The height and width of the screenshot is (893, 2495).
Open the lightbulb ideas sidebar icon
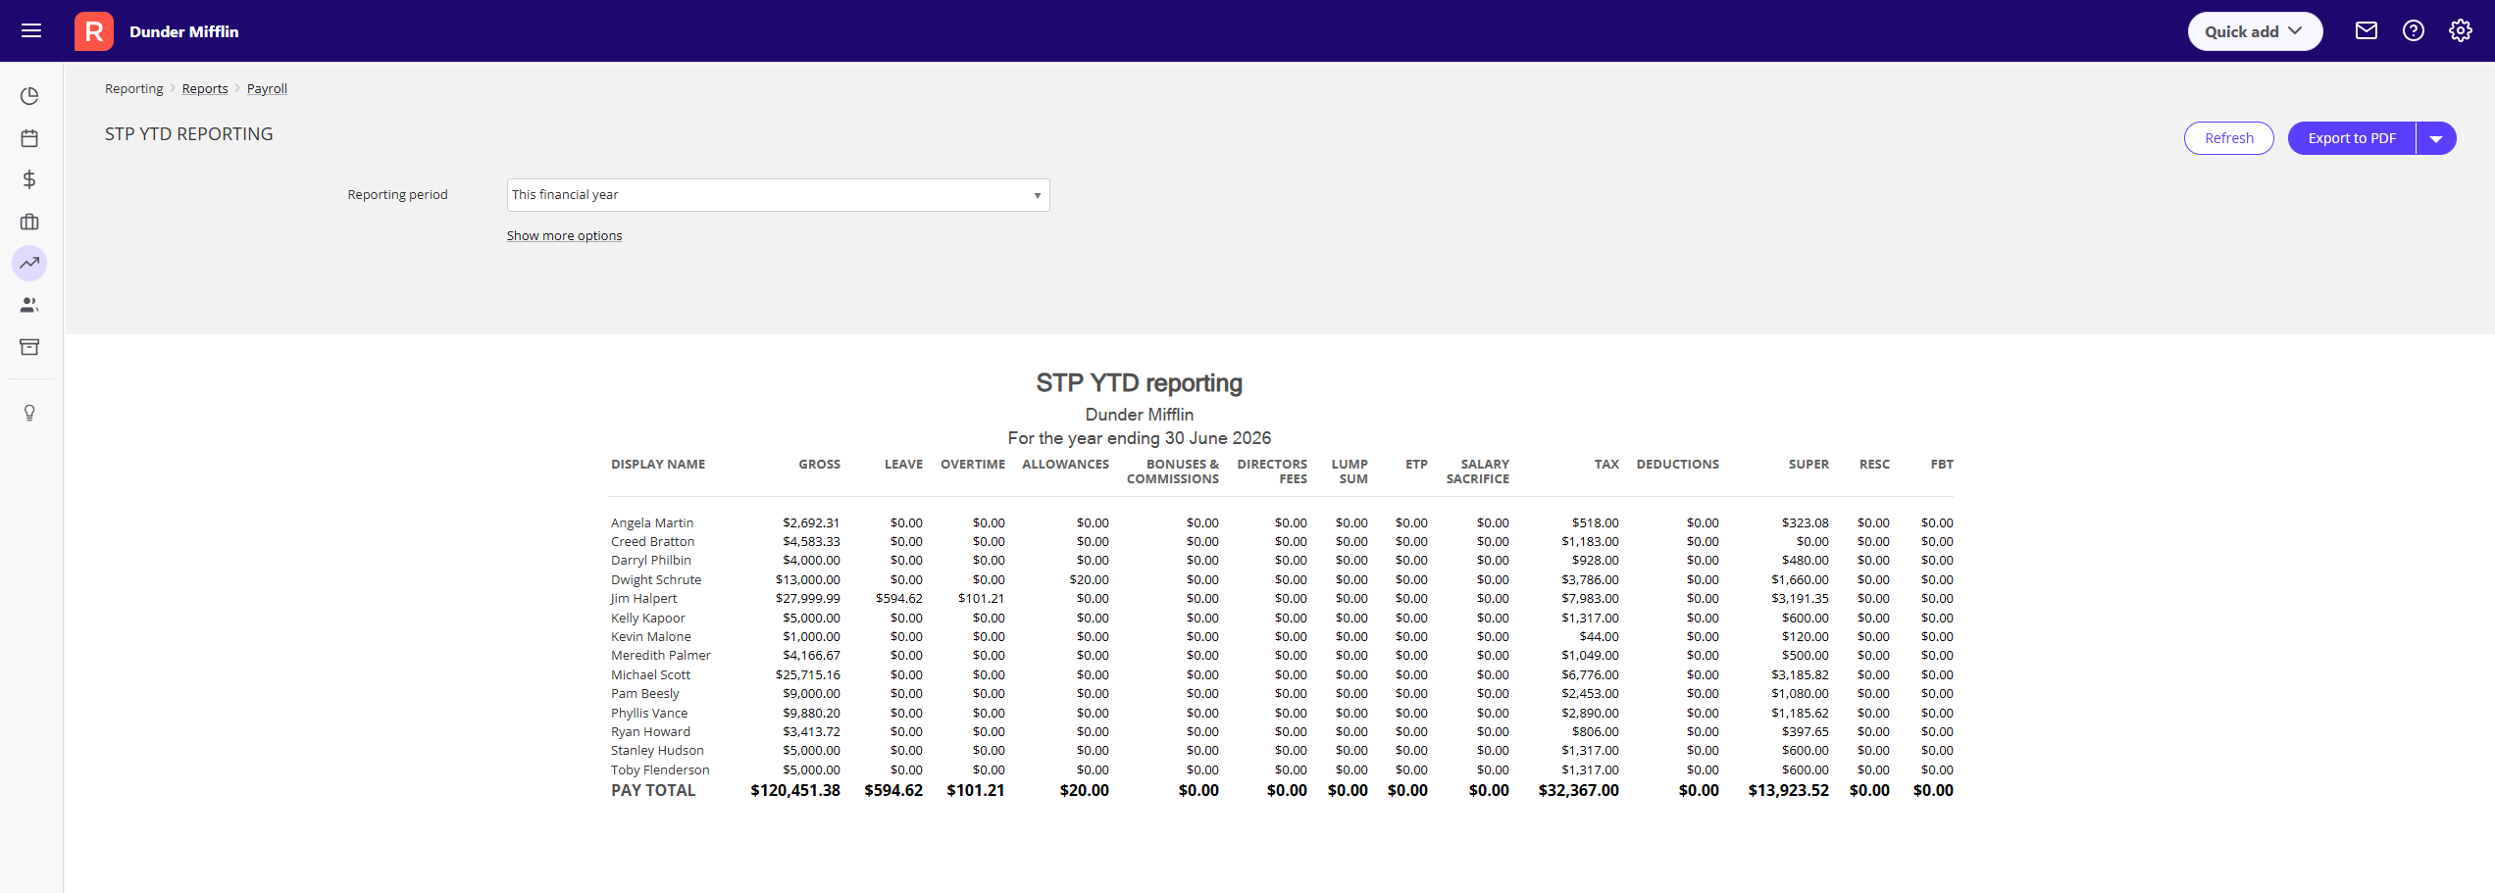(29, 413)
